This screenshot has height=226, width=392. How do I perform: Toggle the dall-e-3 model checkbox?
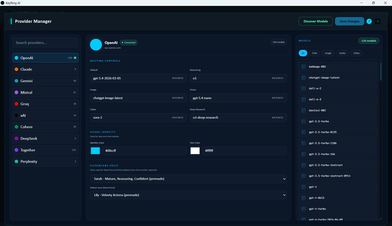coord(304,100)
